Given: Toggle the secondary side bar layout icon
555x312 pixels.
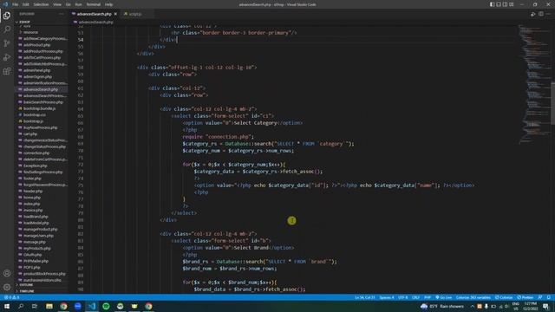Looking at the screenshot, I should 505,4.
